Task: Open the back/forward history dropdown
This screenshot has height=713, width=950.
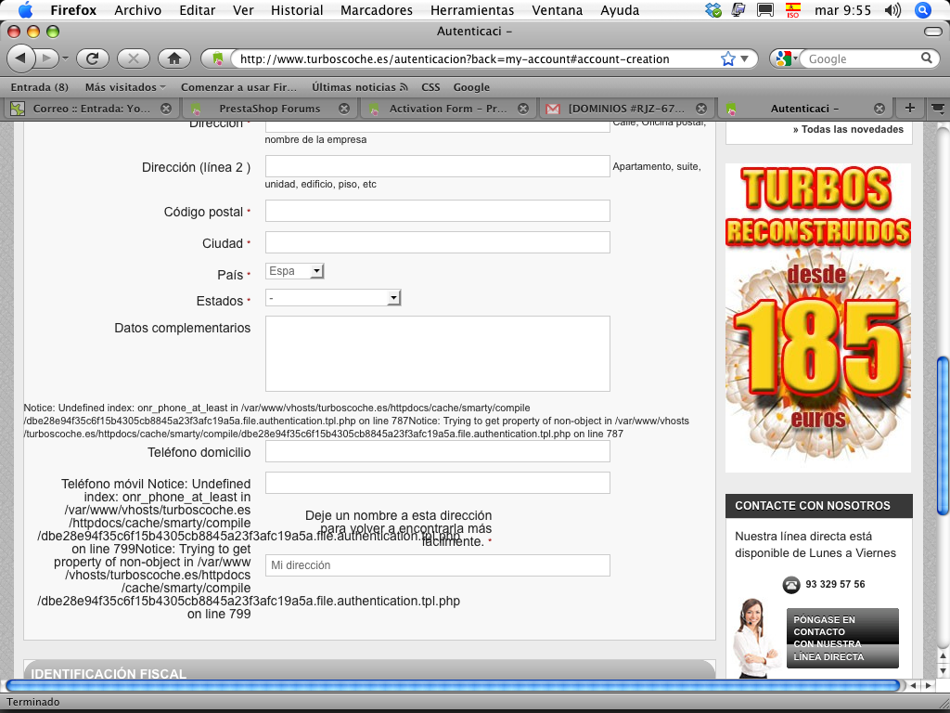Action: click(65, 58)
